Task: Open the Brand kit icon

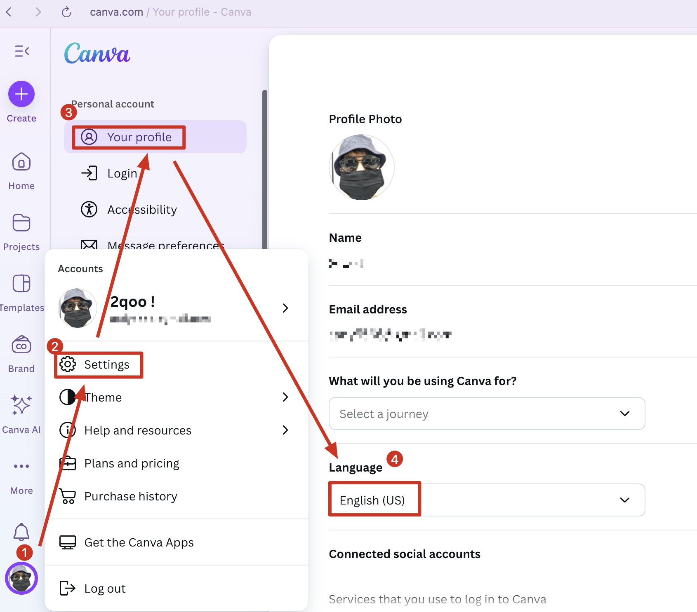Action: (x=21, y=345)
